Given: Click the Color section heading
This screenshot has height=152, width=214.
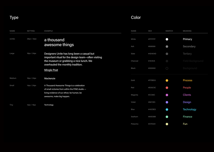Looking at the screenshot, I should tap(136, 17).
